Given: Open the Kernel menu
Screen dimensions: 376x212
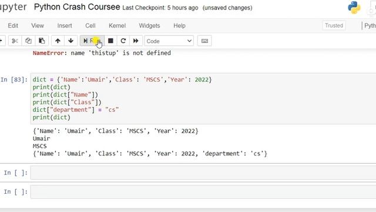Looking at the screenshot, I should [117, 26].
